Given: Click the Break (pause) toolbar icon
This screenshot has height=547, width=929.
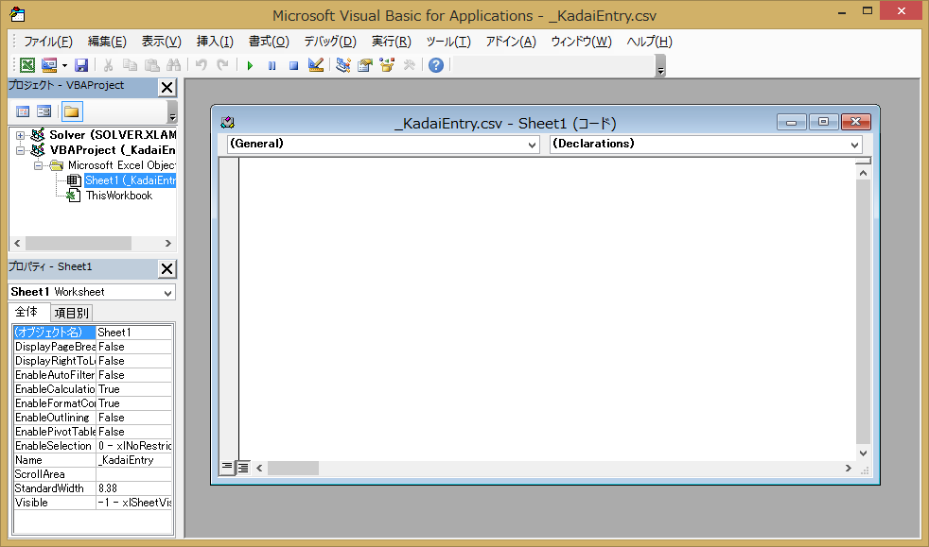Looking at the screenshot, I should [x=272, y=65].
